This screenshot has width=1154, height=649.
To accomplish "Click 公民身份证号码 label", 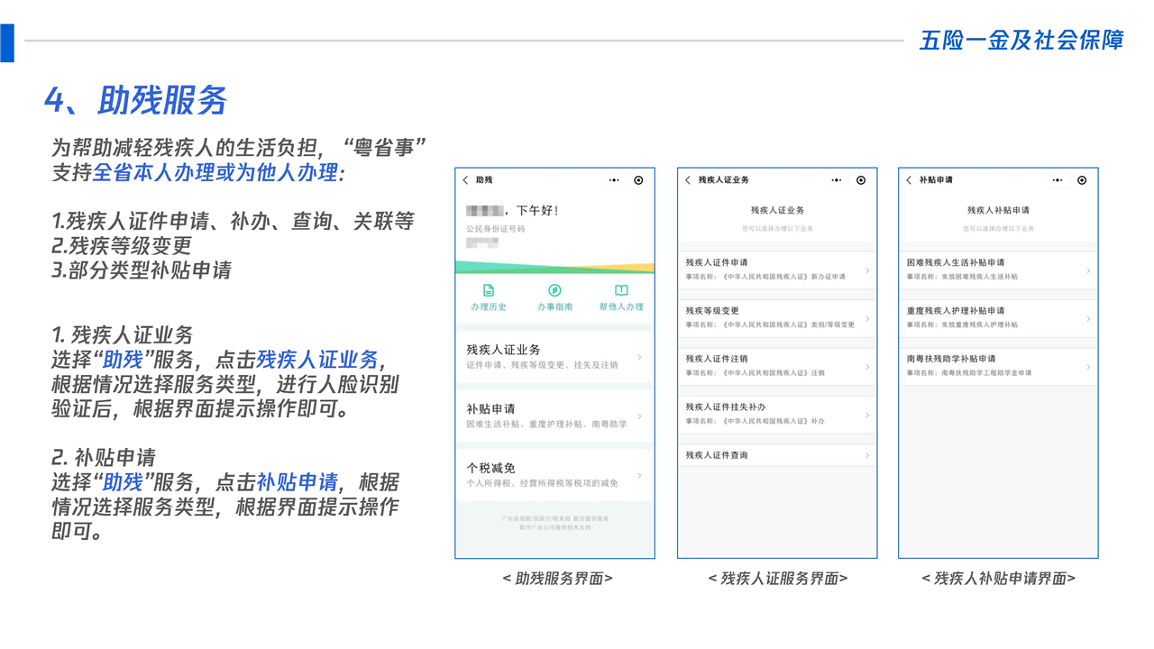I will [495, 229].
